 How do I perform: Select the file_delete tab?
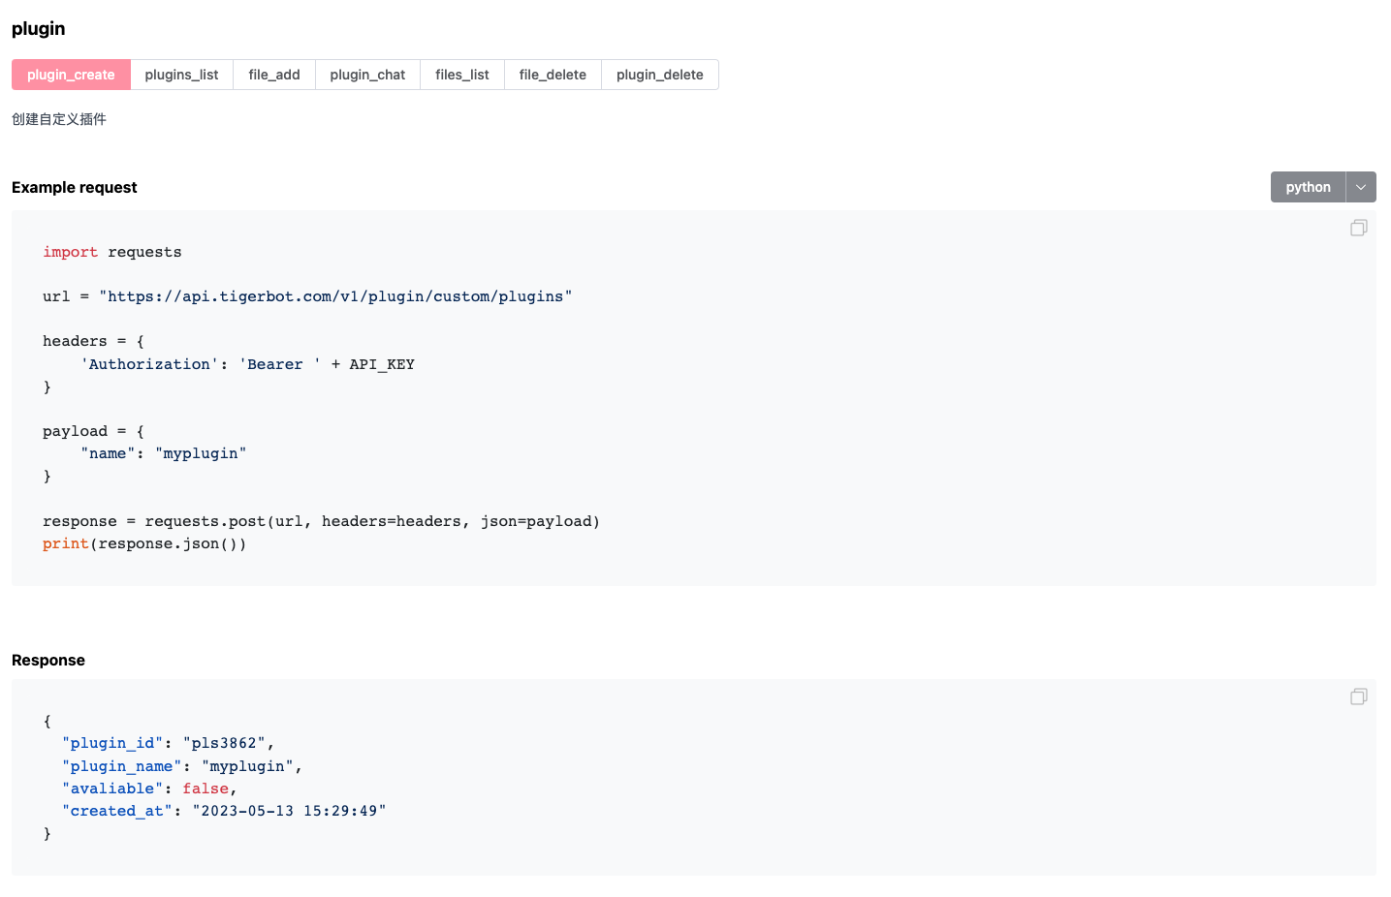553,75
